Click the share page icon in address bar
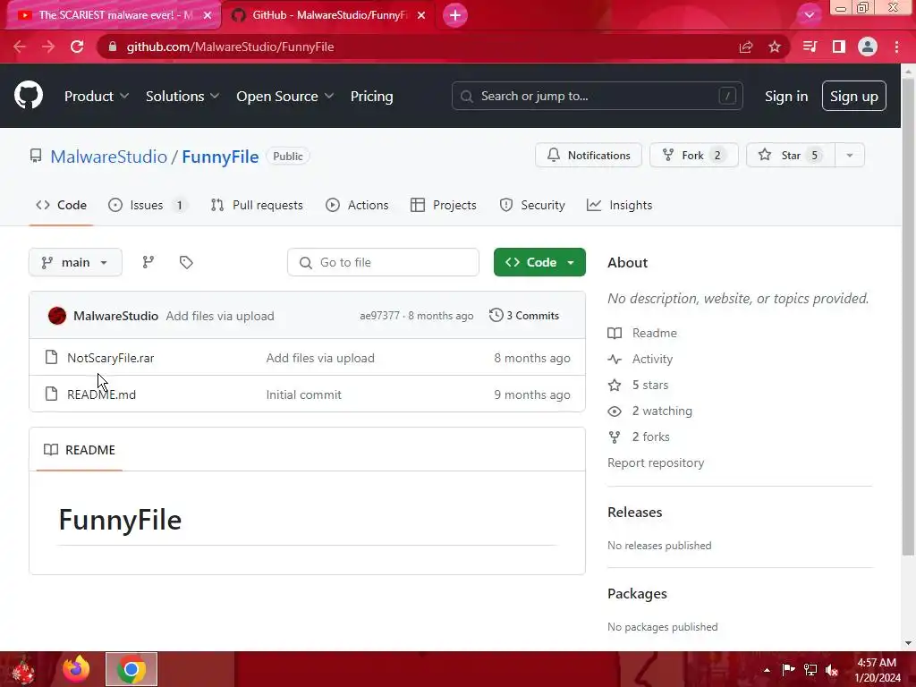916x687 pixels. 746,47
